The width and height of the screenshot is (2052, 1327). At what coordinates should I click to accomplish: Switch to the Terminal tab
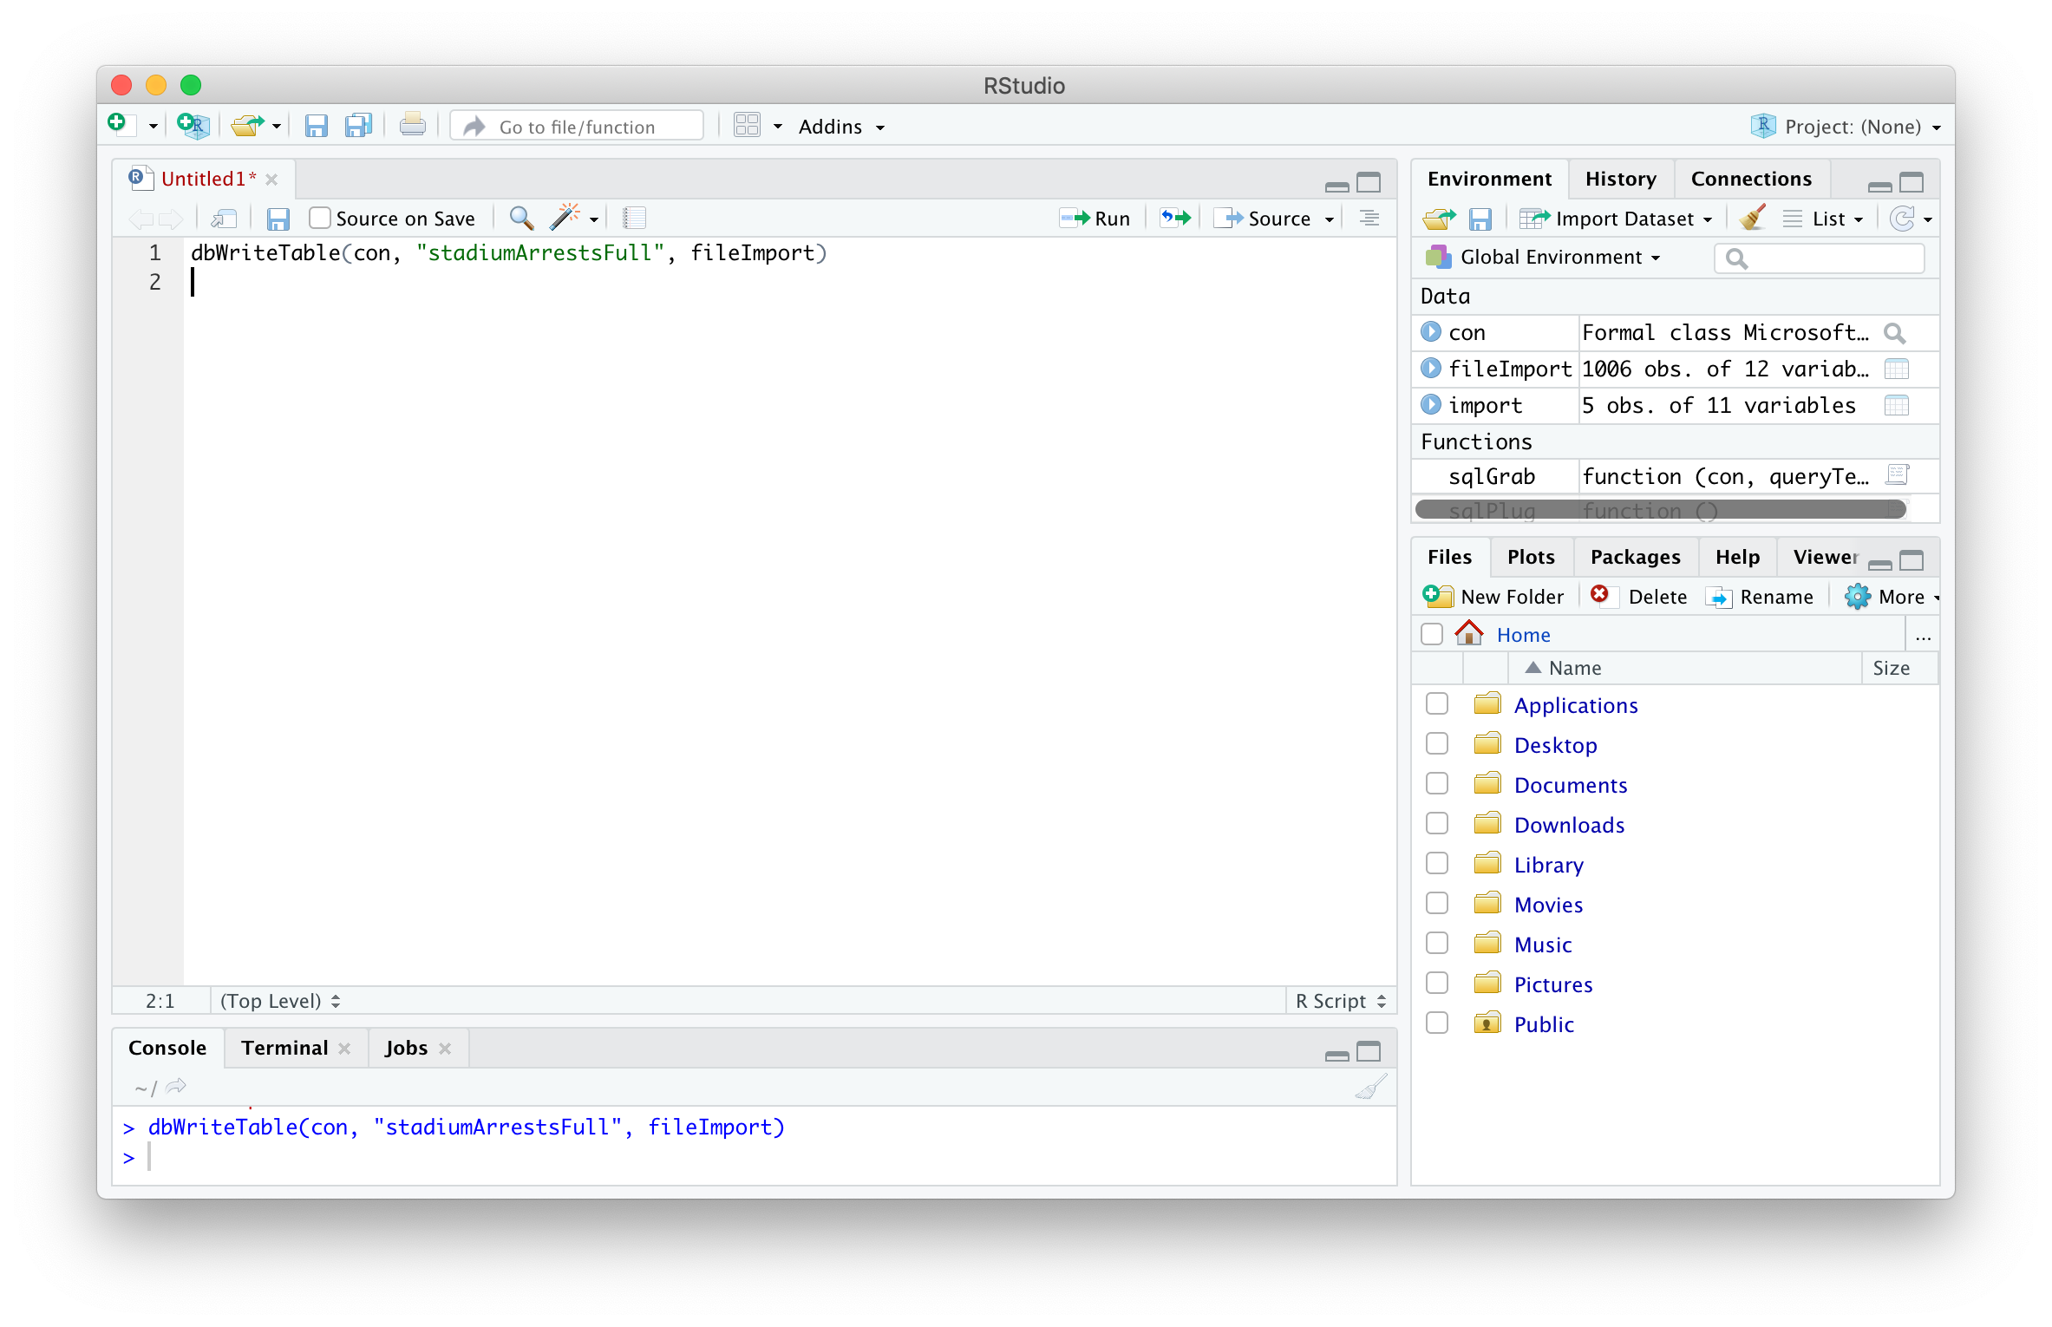[284, 1048]
